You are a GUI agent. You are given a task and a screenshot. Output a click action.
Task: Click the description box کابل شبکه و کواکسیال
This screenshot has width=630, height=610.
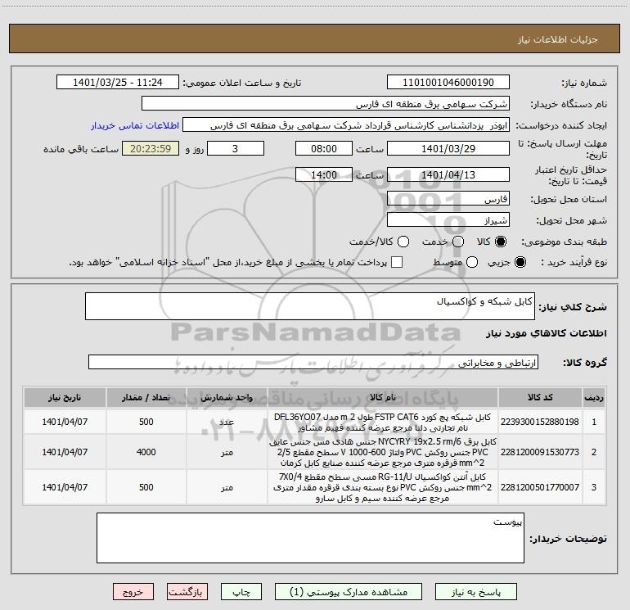(x=310, y=306)
